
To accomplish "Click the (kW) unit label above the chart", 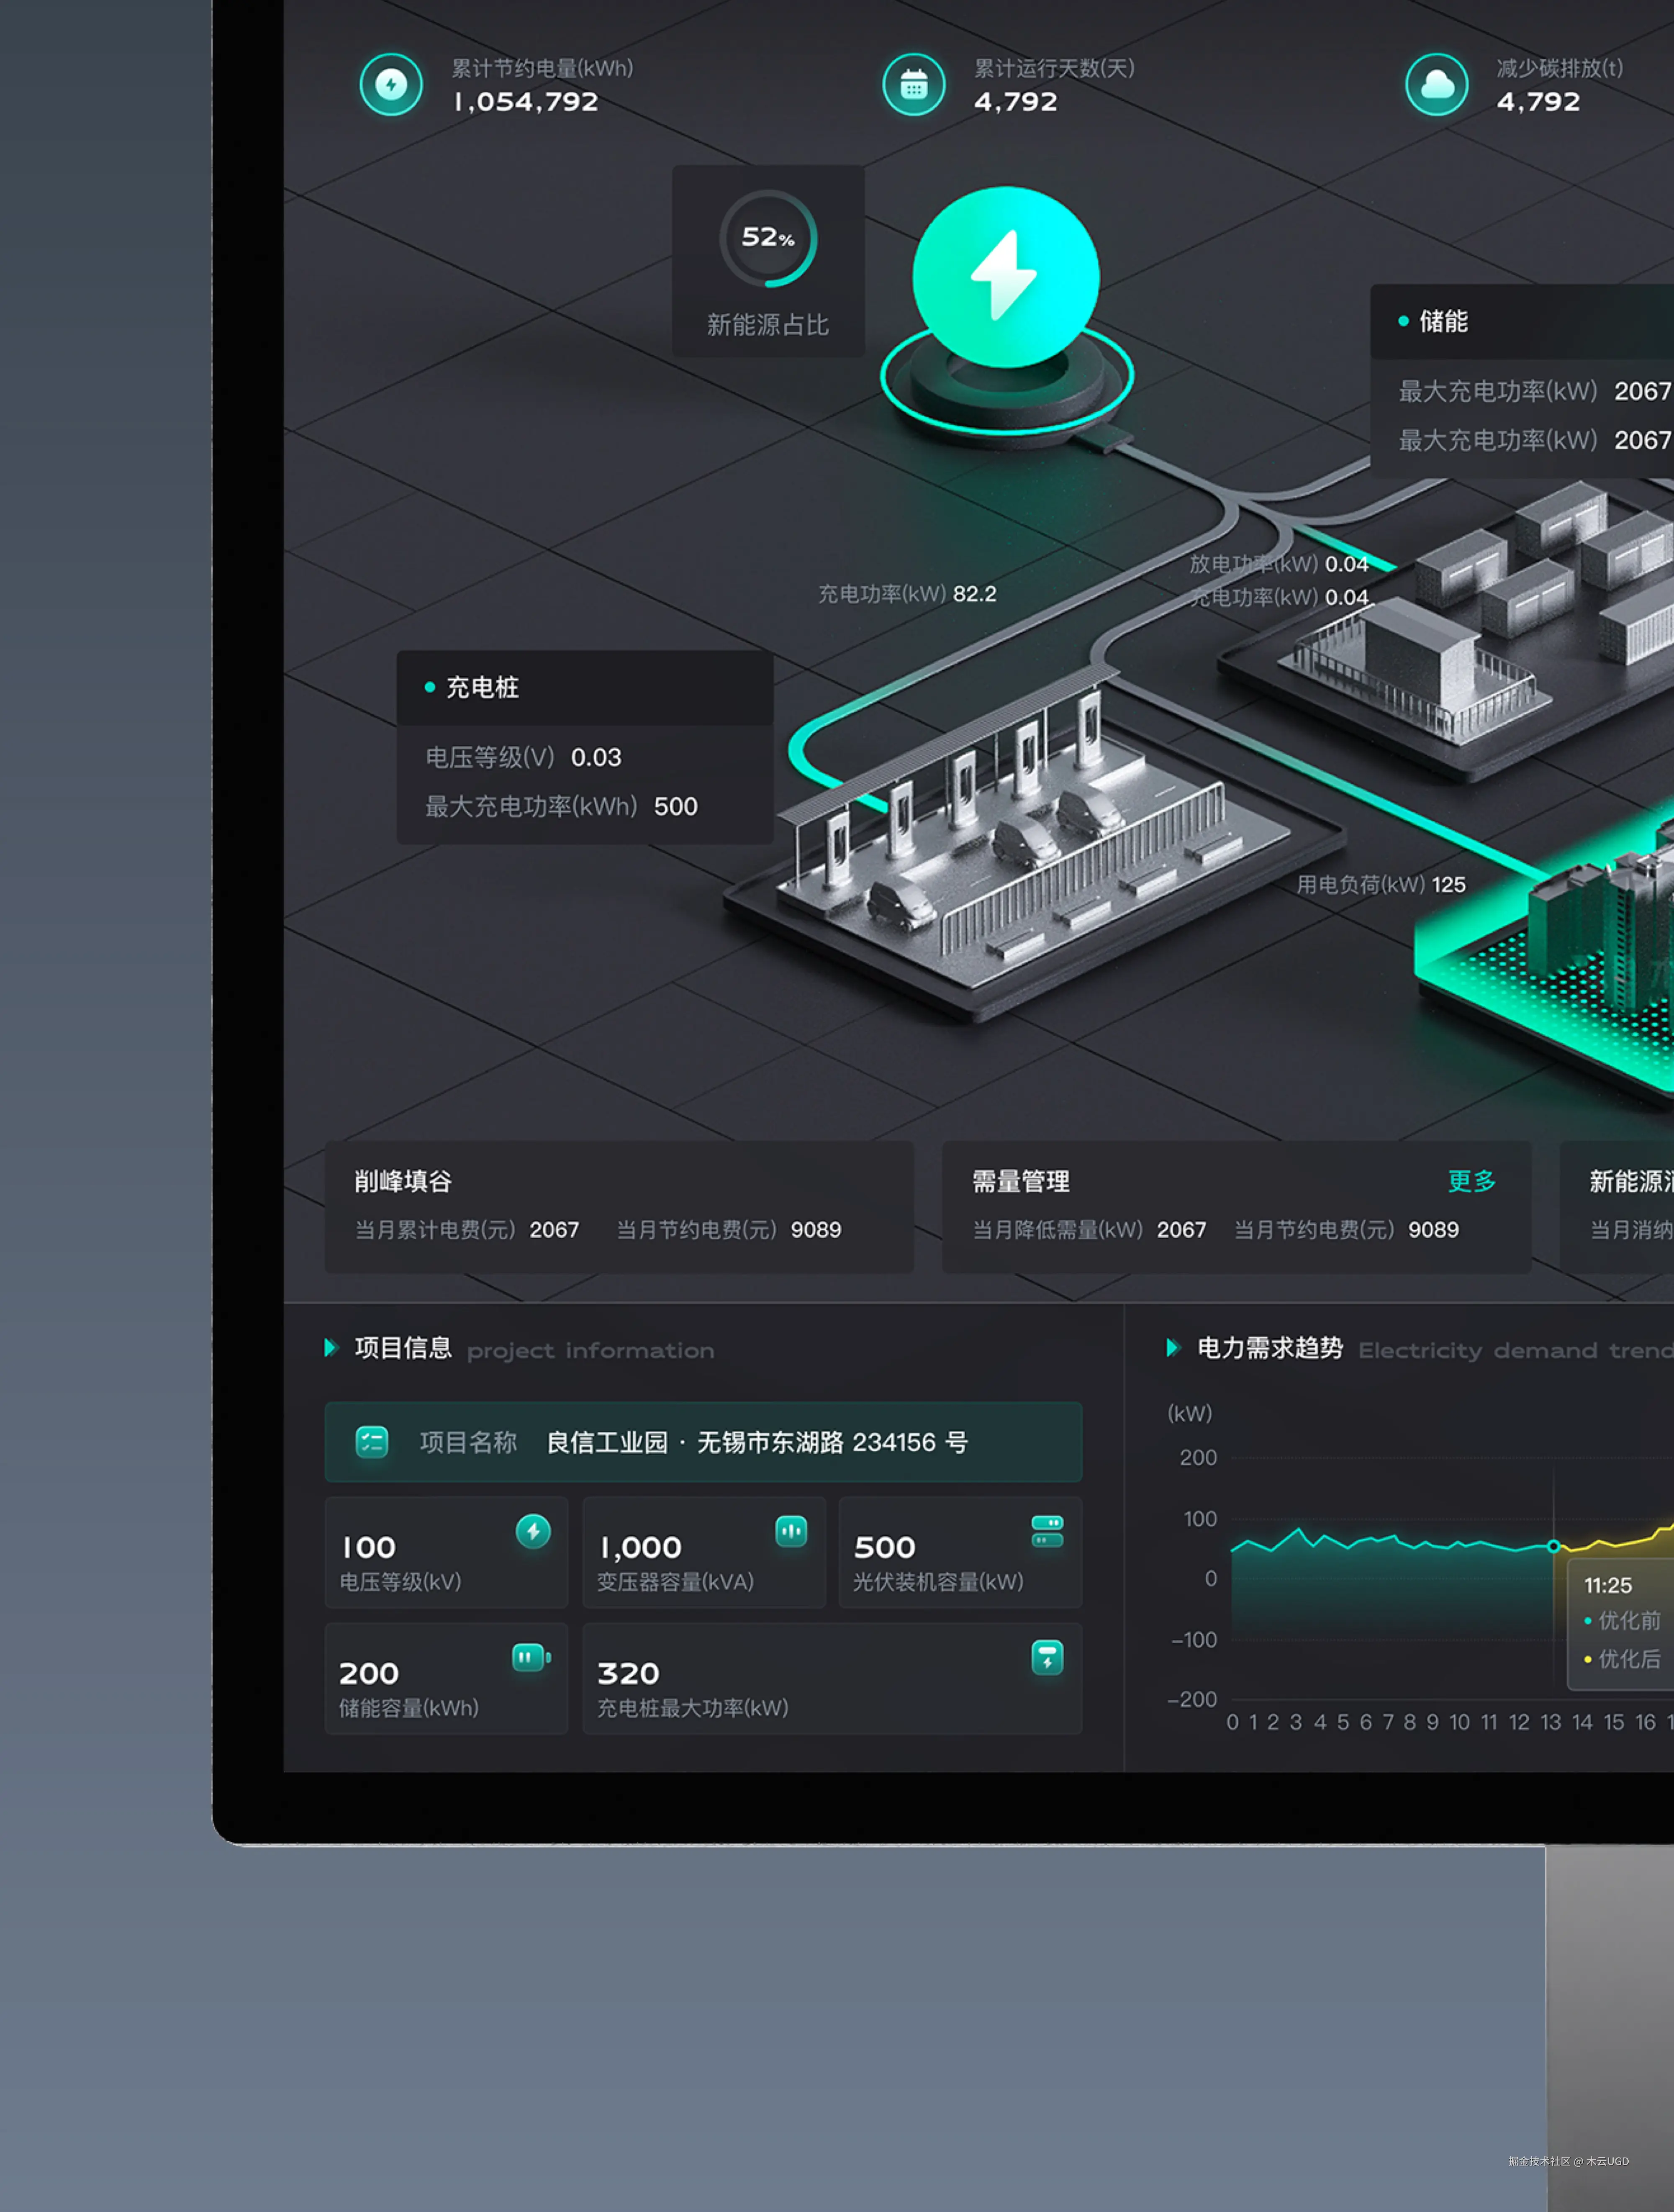I will pyautogui.click(x=1190, y=1413).
